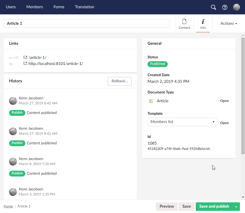This screenshot has height=213, width=245.
Task: Open search from the top navigation
Action: coord(213,7)
